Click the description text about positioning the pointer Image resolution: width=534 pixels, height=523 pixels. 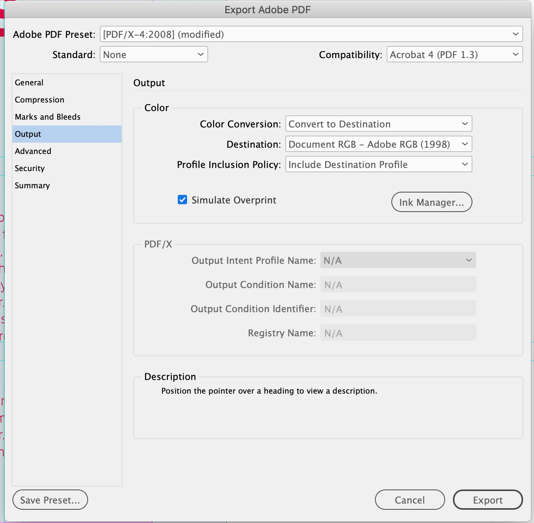[269, 391]
